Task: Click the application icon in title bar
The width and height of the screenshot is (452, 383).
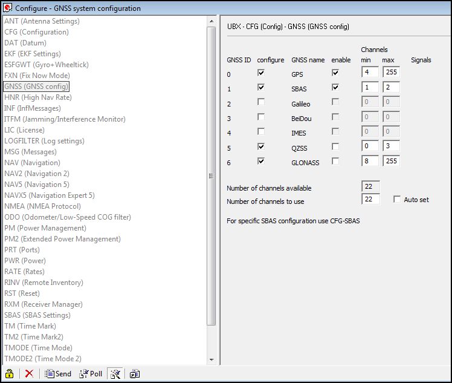Action: point(8,8)
